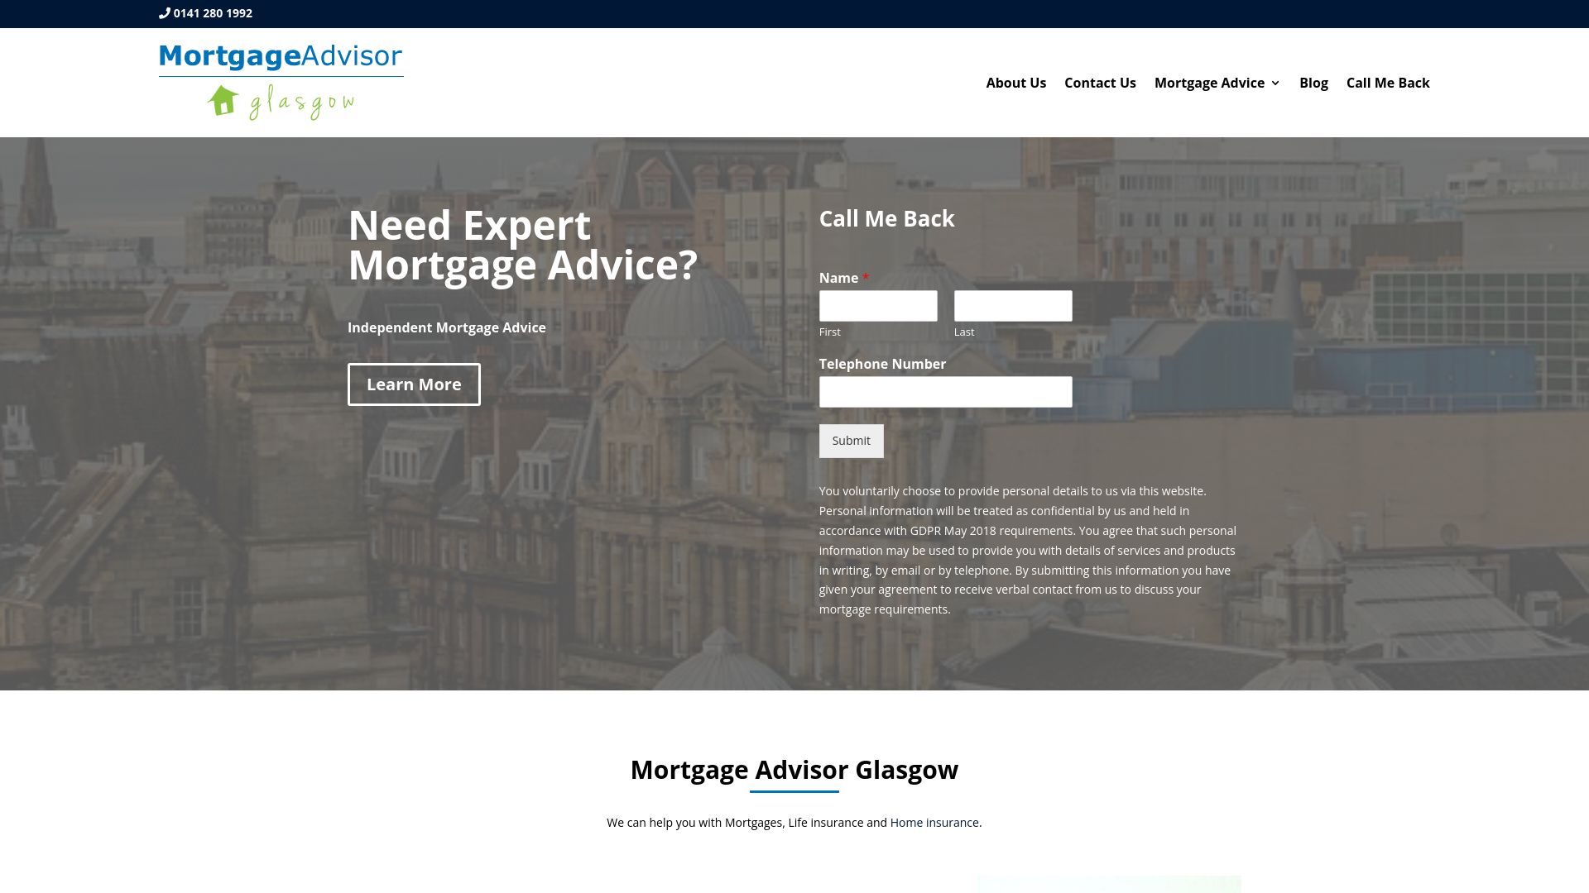Screen dimensions: 1589x893
Task: Click the Mortgage Advisor Glasgow heading link
Action: pyautogui.click(x=794, y=767)
